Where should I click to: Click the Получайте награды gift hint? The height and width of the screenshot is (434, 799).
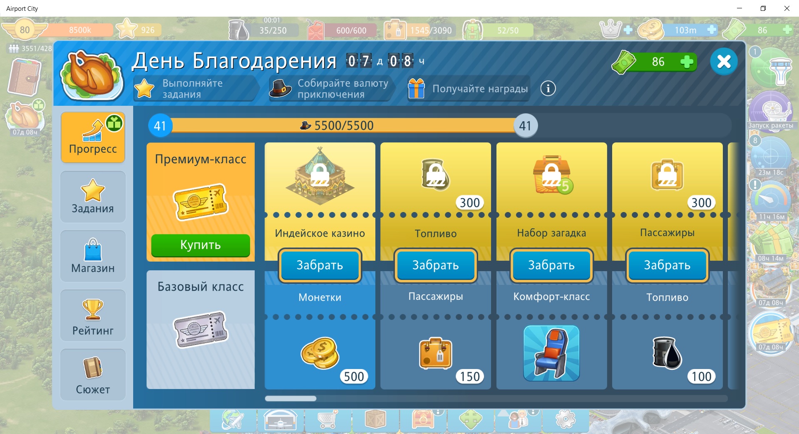click(x=469, y=88)
